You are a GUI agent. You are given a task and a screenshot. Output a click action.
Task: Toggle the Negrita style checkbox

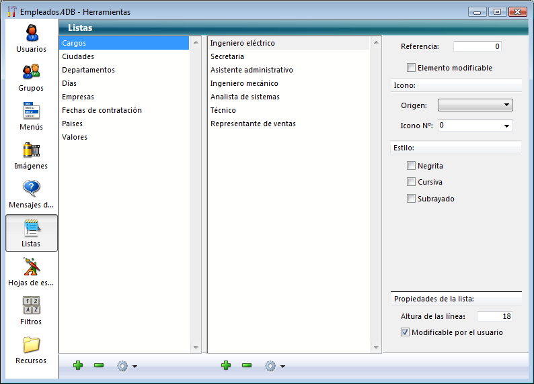[412, 166]
